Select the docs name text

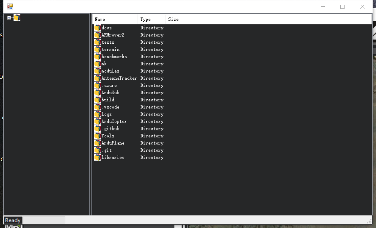click(x=106, y=28)
